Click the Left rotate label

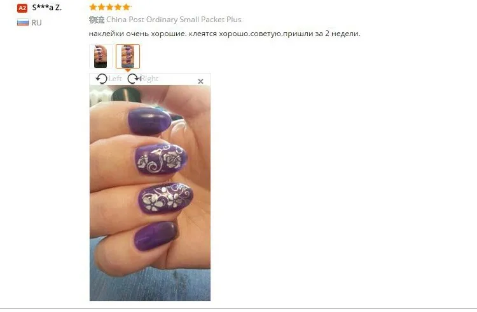pyautogui.click(x=115, y=79)
